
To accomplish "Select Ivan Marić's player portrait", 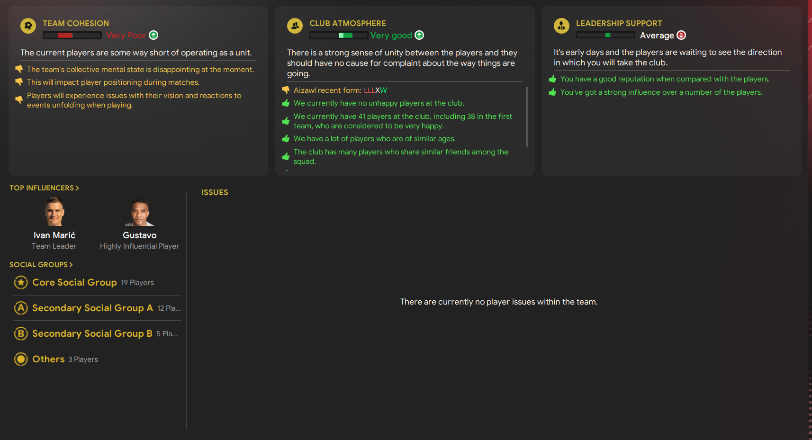I will click(54, 211).
